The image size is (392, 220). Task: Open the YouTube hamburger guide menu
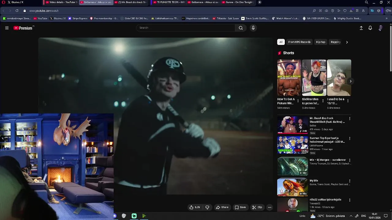tap(7, 28)
